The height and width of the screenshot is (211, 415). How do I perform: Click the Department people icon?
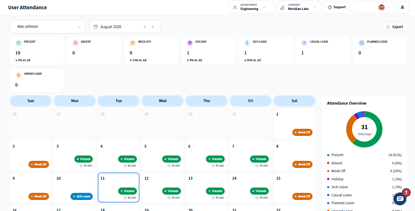click(235, 7)
